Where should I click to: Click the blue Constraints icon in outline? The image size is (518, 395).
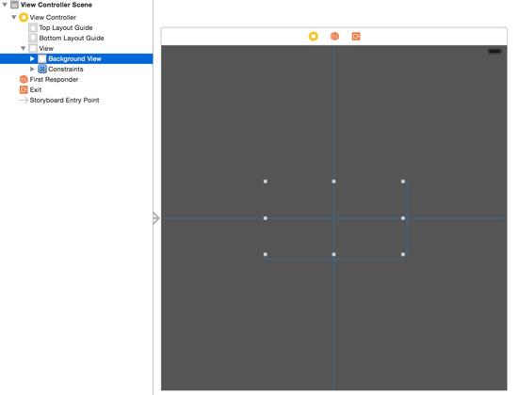point(42,69)
